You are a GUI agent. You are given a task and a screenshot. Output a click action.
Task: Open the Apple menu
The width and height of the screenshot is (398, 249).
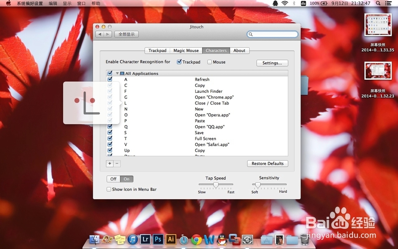pos(8,3)
